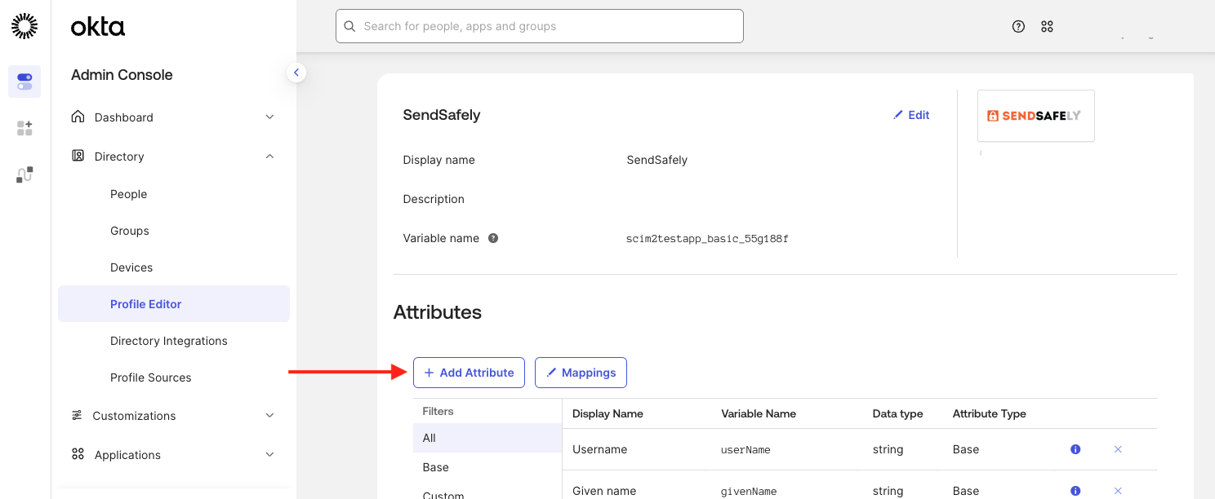
Task: Click the givenName variable name cell
Action: [x=749, y=491]
